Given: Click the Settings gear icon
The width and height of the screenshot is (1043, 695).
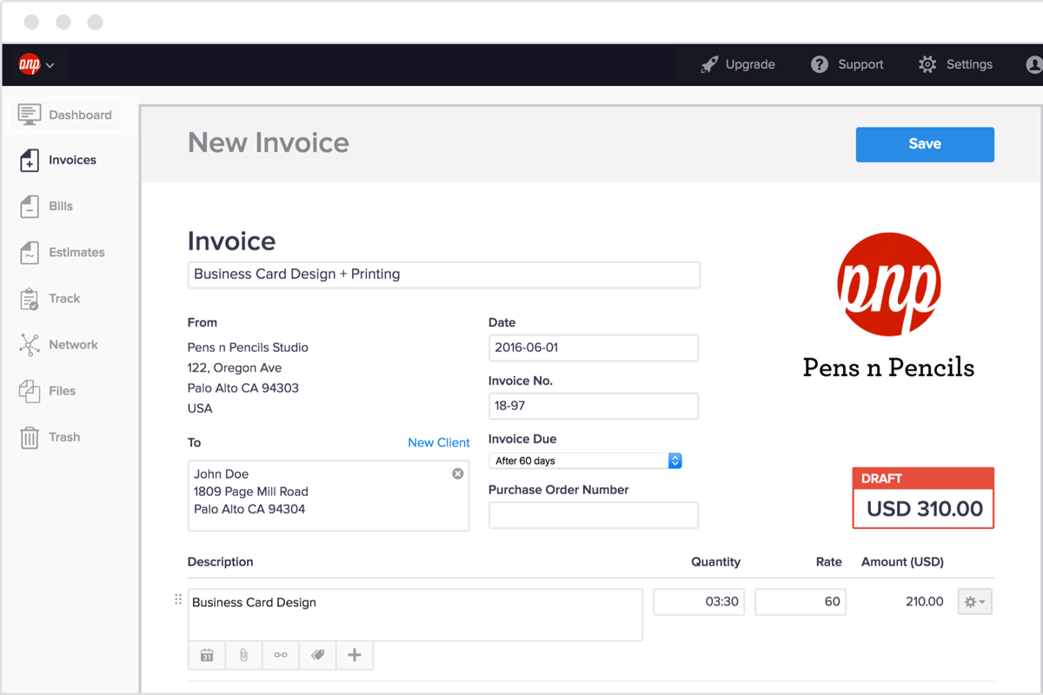Looking at the screenshot, I should tap(927, 64).
